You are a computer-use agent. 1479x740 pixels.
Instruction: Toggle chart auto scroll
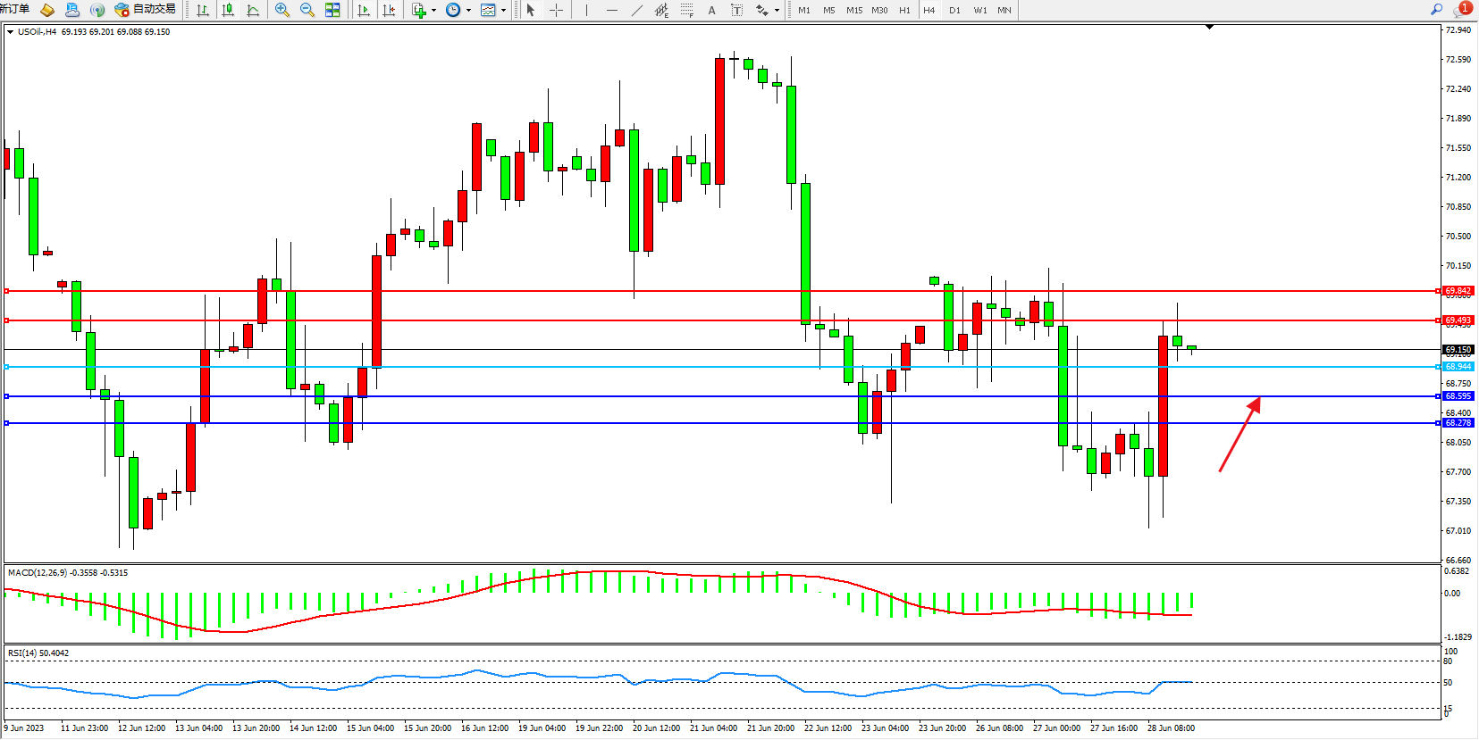[x=364, y=10]
